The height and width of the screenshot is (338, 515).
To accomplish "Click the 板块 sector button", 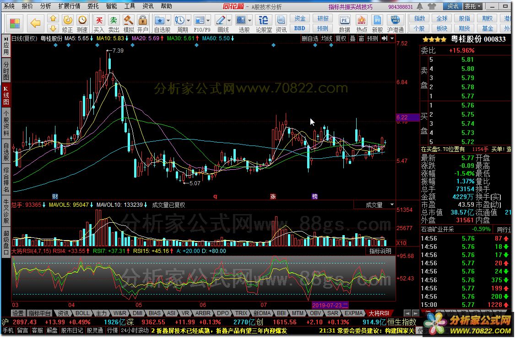I will 442,28.
